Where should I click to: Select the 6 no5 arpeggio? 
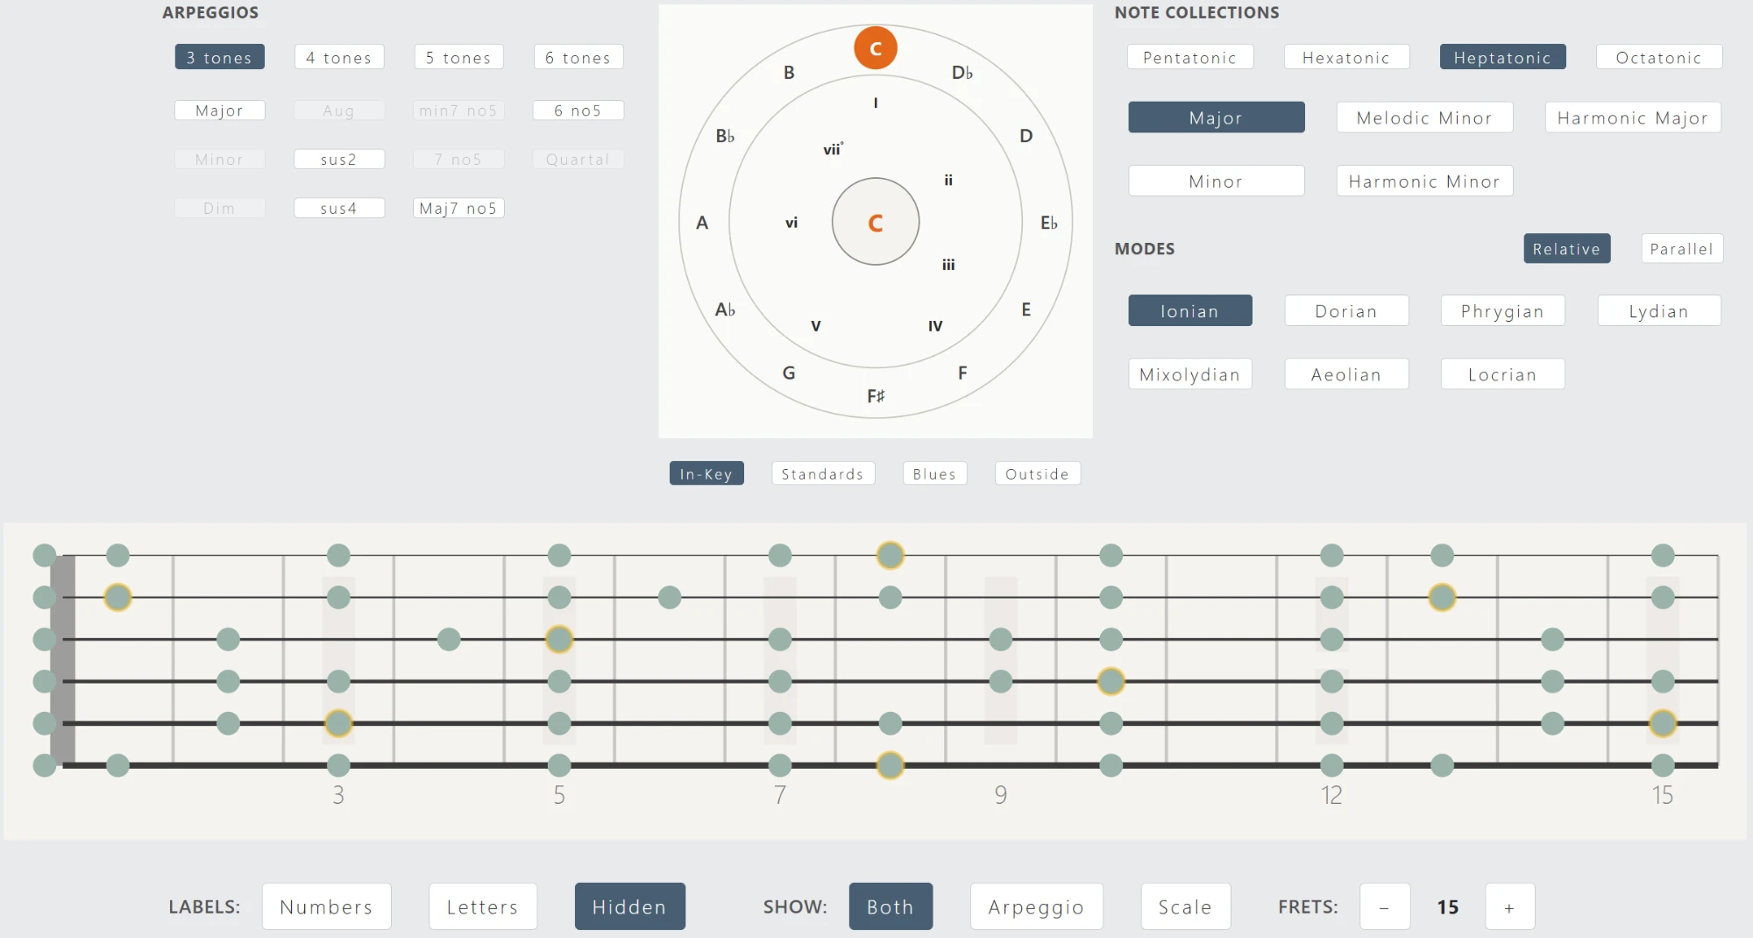coord(578,110)
